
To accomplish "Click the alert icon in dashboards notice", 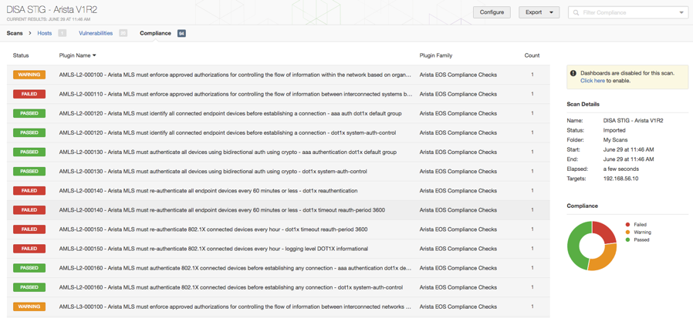I will click(573, 73).
